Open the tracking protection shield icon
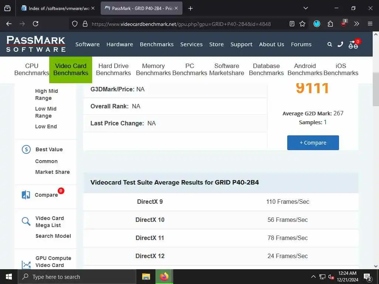 point(75,24)
